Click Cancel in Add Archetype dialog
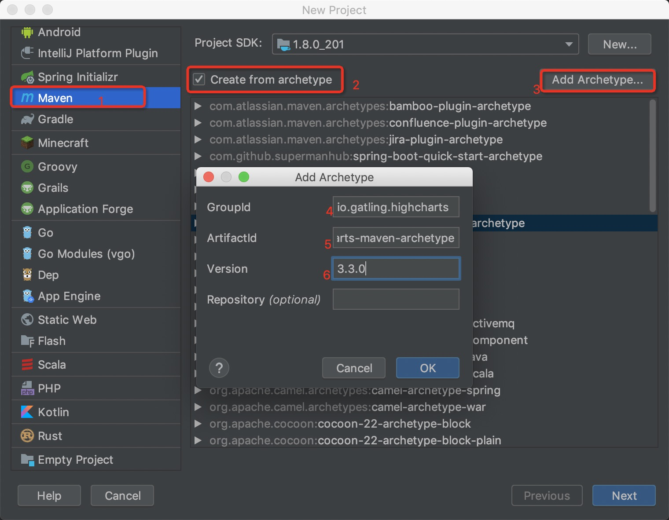The image size is (669, 520). point(354,368)
